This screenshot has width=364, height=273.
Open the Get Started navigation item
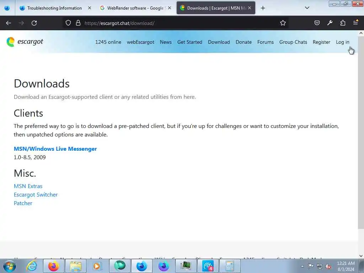click(x=190, y=42)
